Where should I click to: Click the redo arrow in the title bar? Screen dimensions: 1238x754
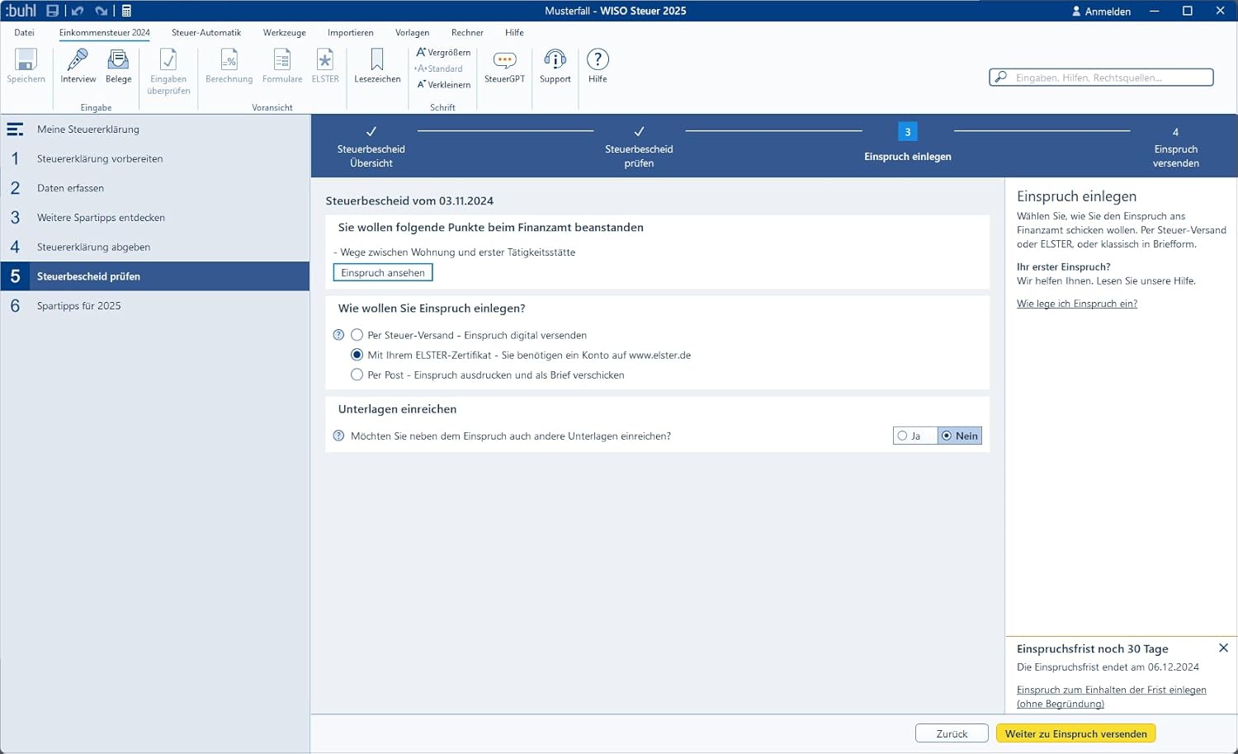(x=102, y=11)
